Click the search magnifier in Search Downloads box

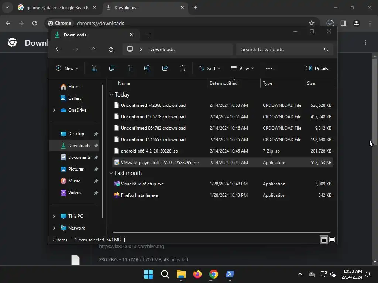(x=326, y=49)
